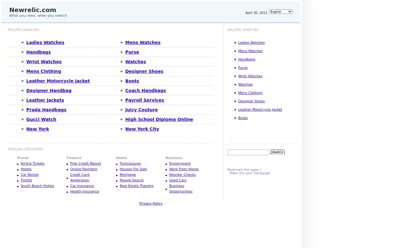This screenshot has height=248, width=396.
Task: Follow the Work From Home link
Action: point(184,169)
